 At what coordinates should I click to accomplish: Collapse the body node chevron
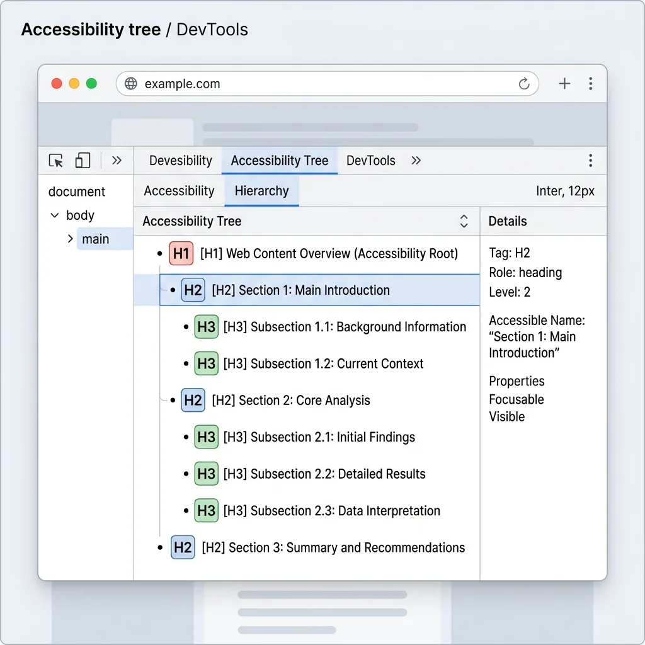[x=54, y=215]
